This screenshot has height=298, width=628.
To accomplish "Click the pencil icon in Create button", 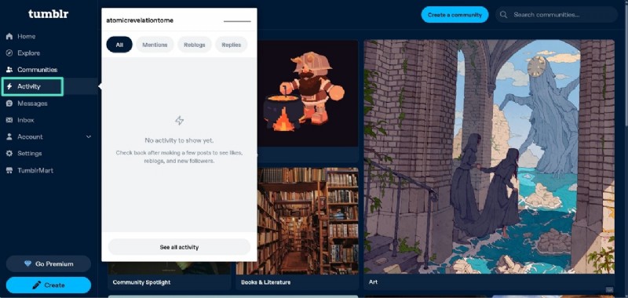I will (x=36, y=285).
